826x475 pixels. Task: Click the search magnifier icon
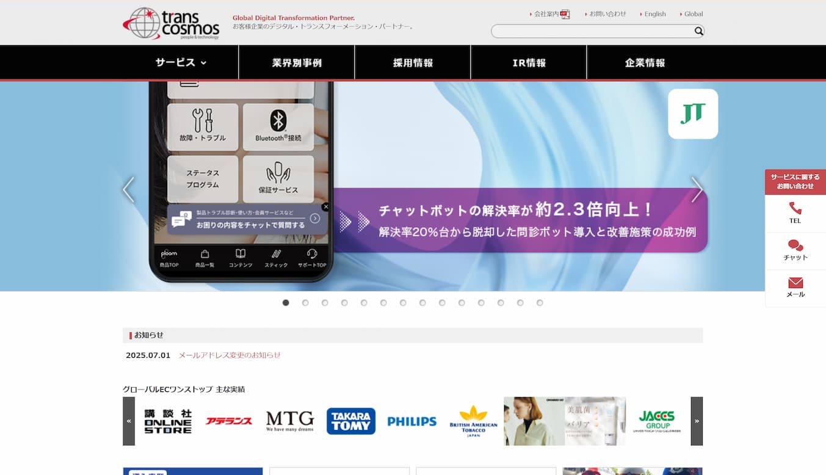click(698, 31)
